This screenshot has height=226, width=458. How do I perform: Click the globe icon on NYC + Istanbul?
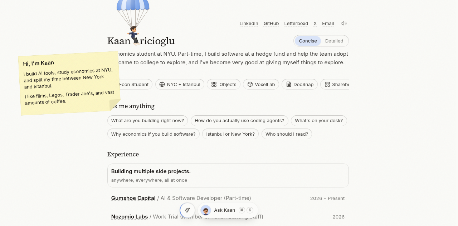point(162,84)
